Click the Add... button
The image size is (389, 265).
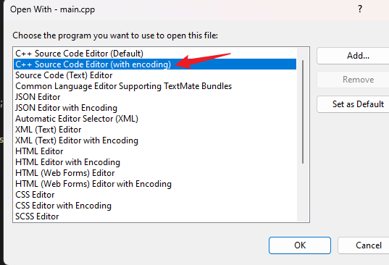[x=358, y=56]
